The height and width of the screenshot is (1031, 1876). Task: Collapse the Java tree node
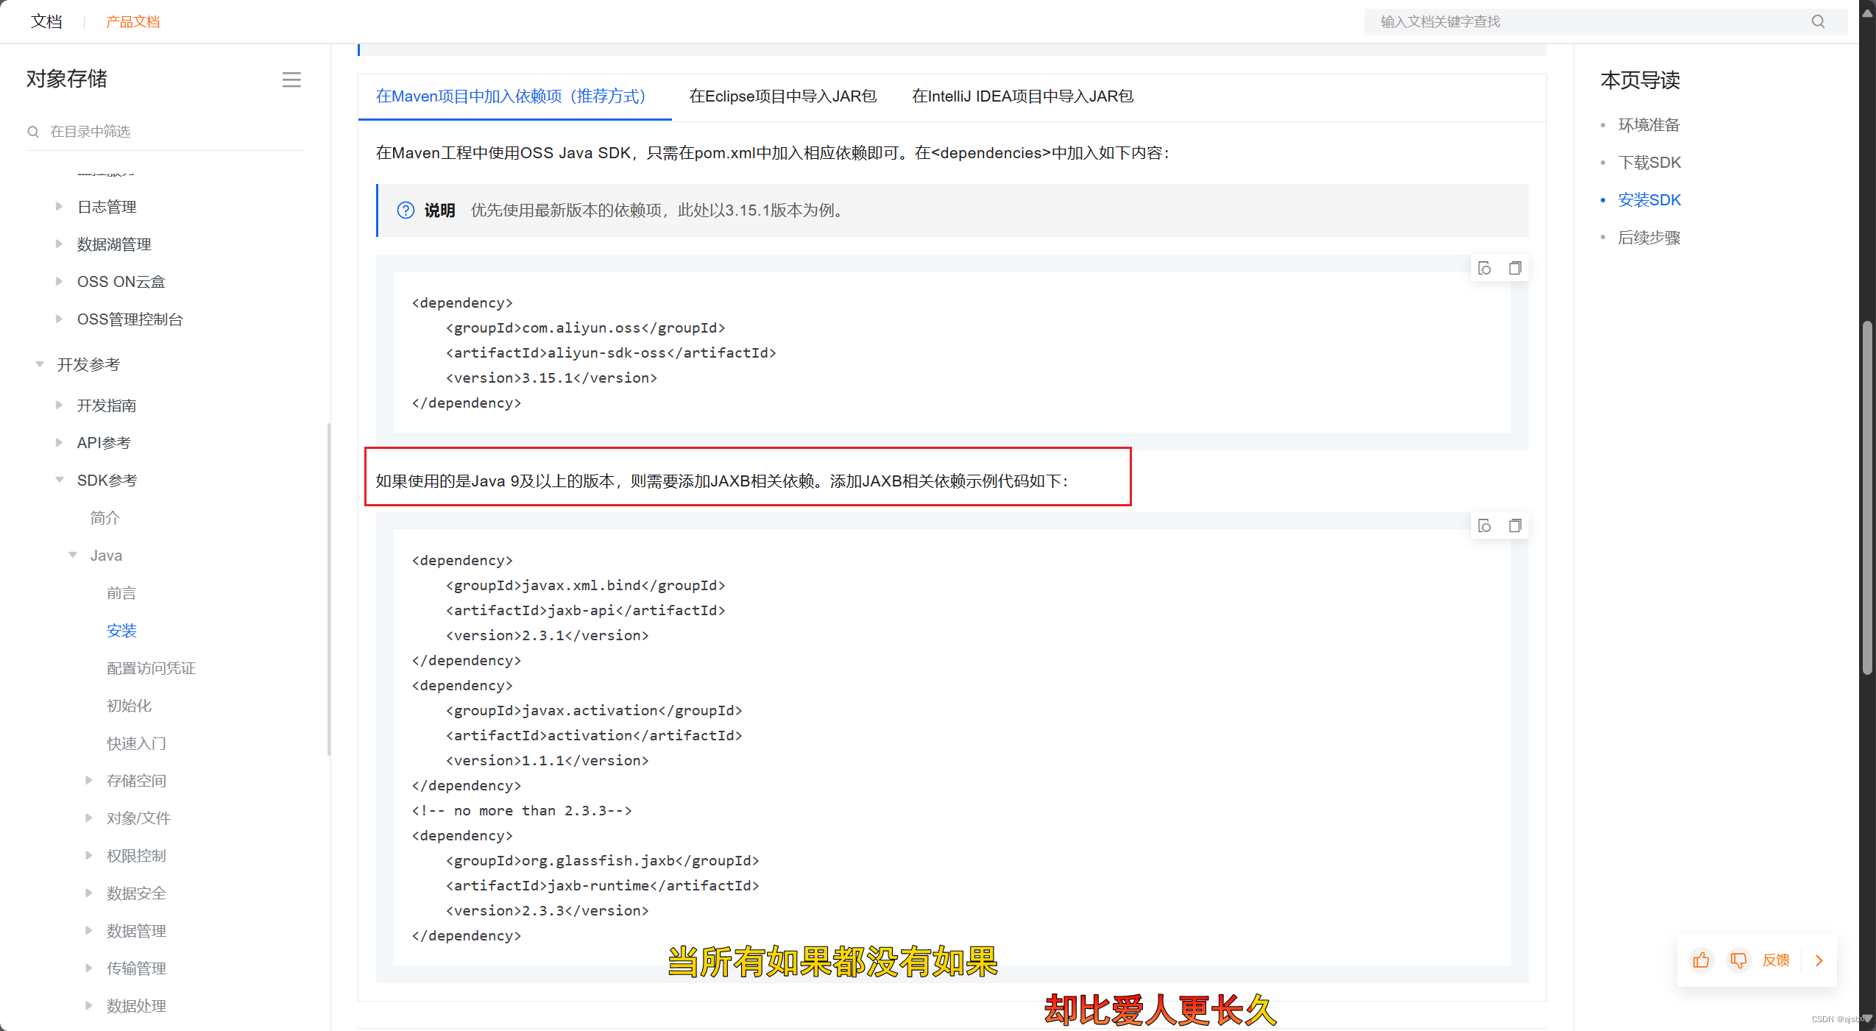[73, 556]
